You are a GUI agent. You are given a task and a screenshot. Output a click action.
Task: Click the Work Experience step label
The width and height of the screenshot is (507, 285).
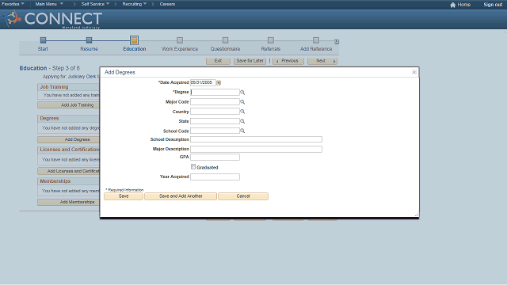click(180, 49)
